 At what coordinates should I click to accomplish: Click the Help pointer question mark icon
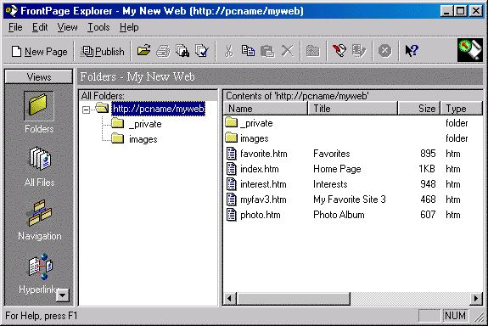412,51
